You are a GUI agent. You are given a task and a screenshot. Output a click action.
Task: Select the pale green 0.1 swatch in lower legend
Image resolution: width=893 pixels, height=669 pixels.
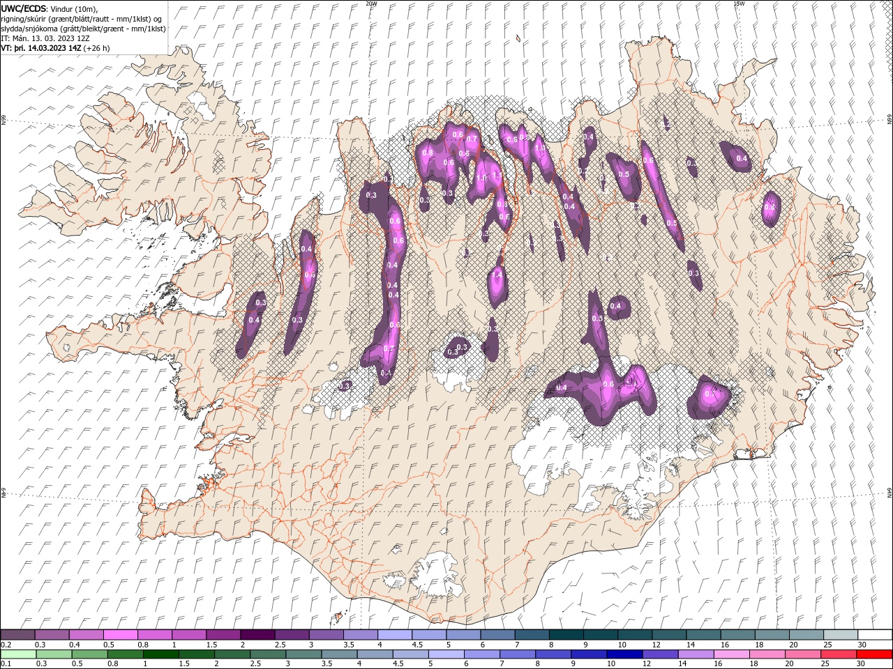click(17, 654)
